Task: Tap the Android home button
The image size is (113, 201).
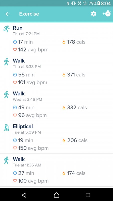Action: click(56, 195)
